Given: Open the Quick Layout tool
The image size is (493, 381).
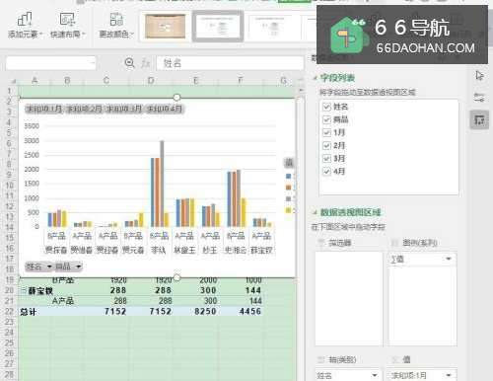Looking at the screenshot, I should (x=68, y=26).
